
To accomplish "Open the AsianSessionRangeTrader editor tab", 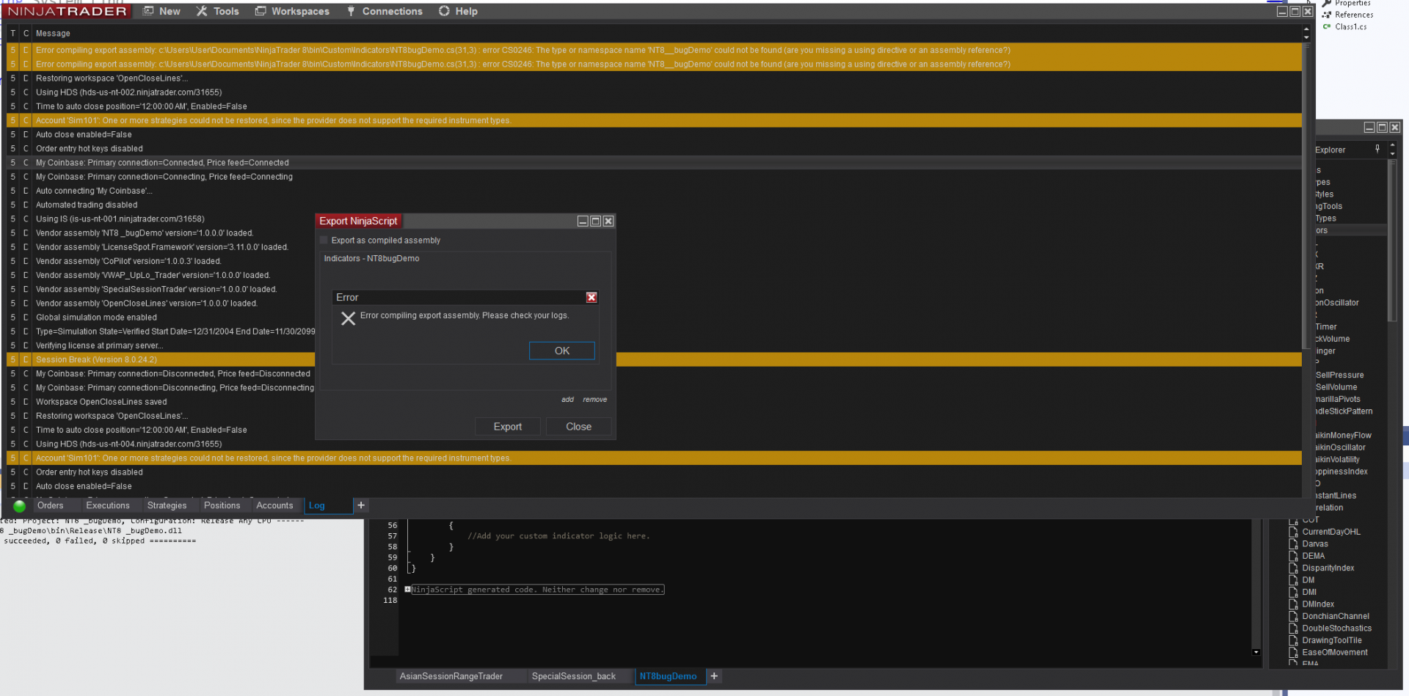I will (x=451, y=676).
